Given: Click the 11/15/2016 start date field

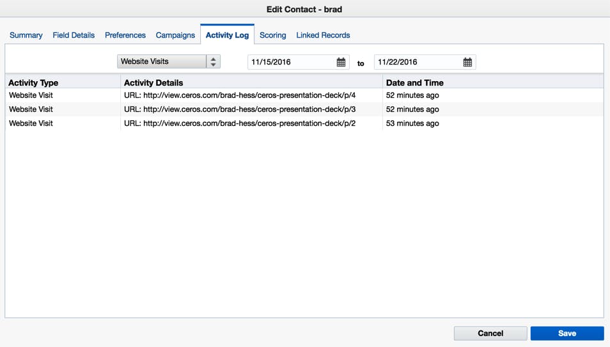Looking at the screenshot, I should tap(291, 62).
